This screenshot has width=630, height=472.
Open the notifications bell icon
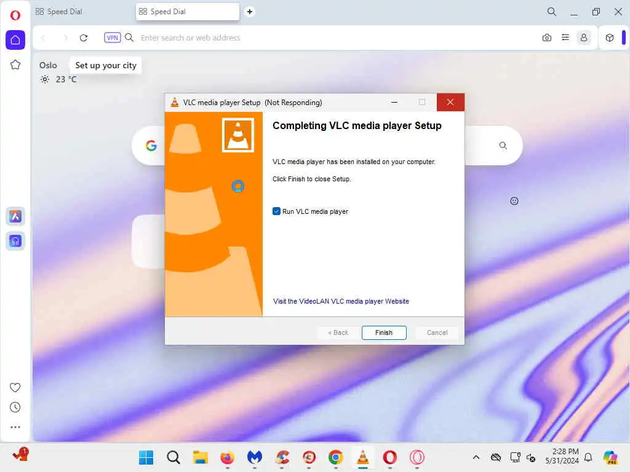click(x=588, y=457)
